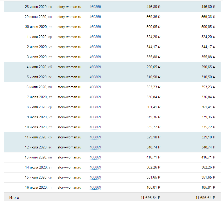Open link 460869 in 4 июля 2020 row
The width and height of the screenshot is (223, 201).
[95, 67]
